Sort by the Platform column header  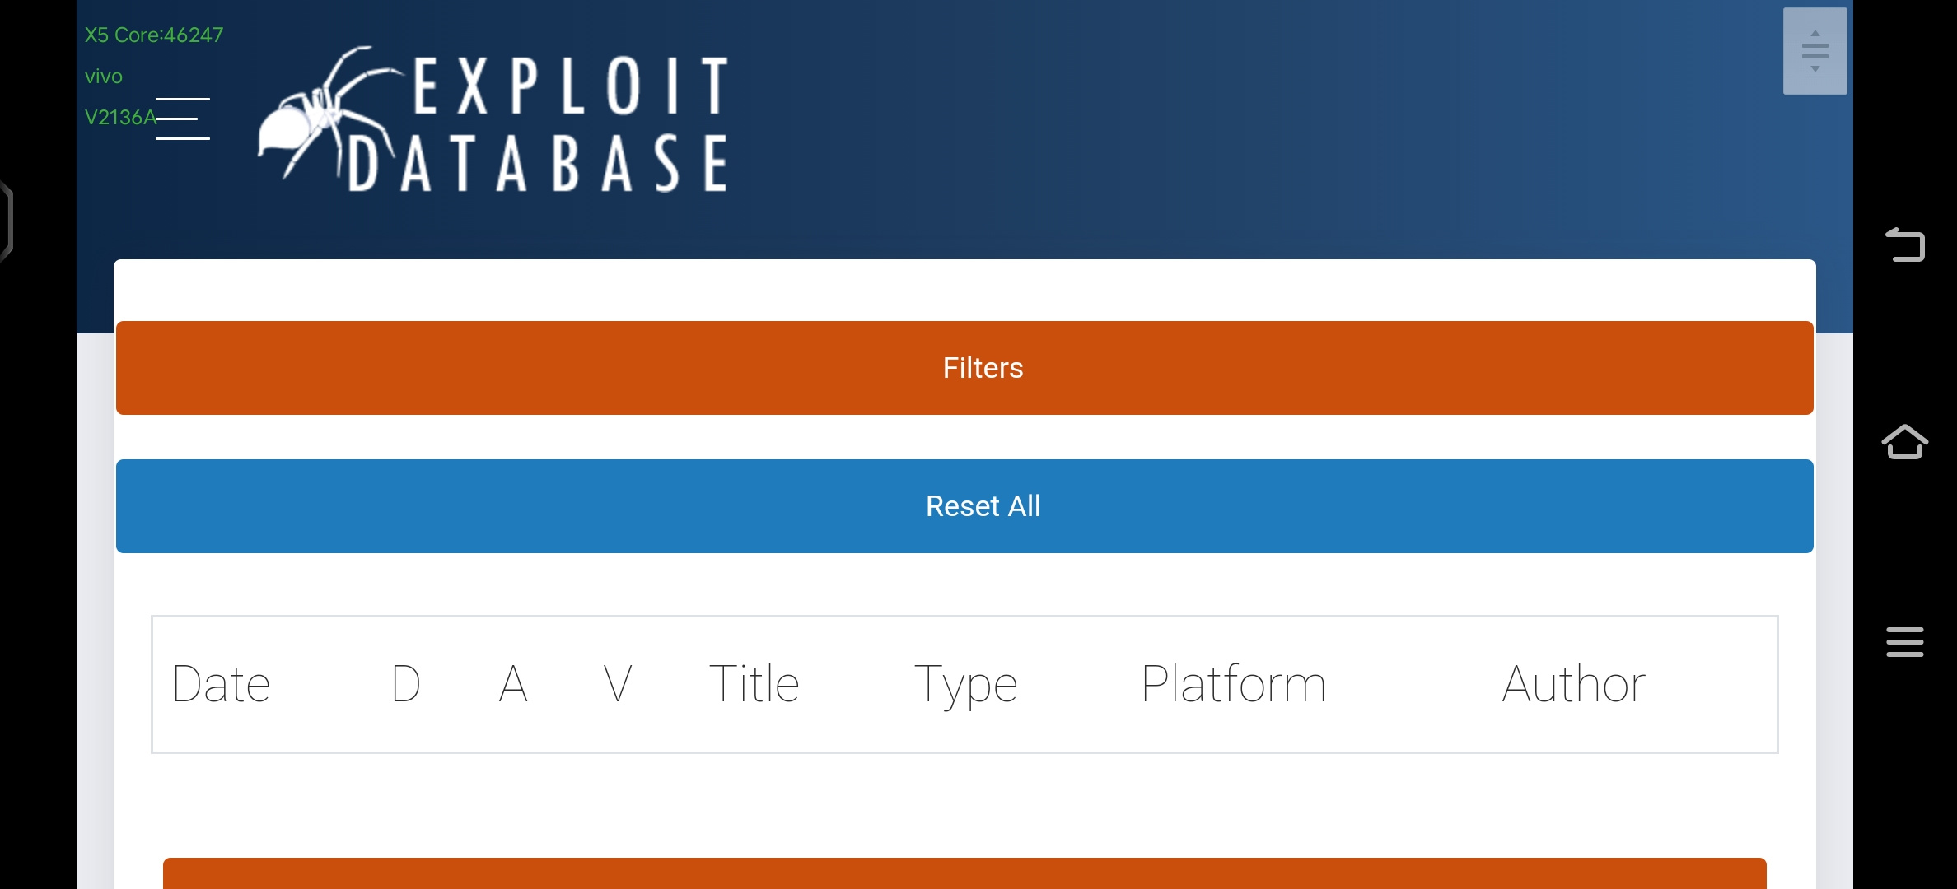[x=1233, y=684]
